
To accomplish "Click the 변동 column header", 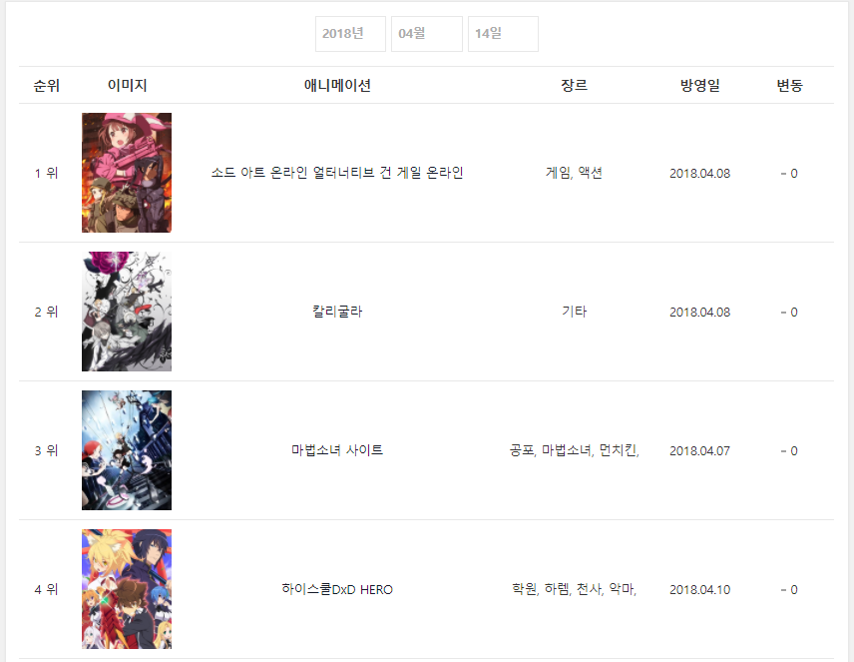I will 789,85.
